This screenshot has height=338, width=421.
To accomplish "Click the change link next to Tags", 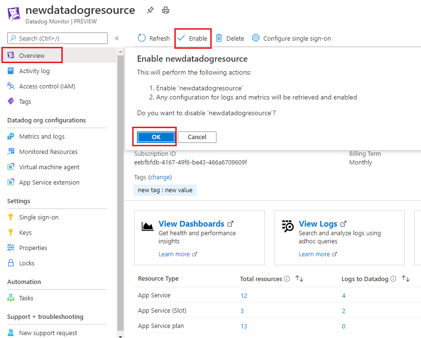I will [160, 177].
